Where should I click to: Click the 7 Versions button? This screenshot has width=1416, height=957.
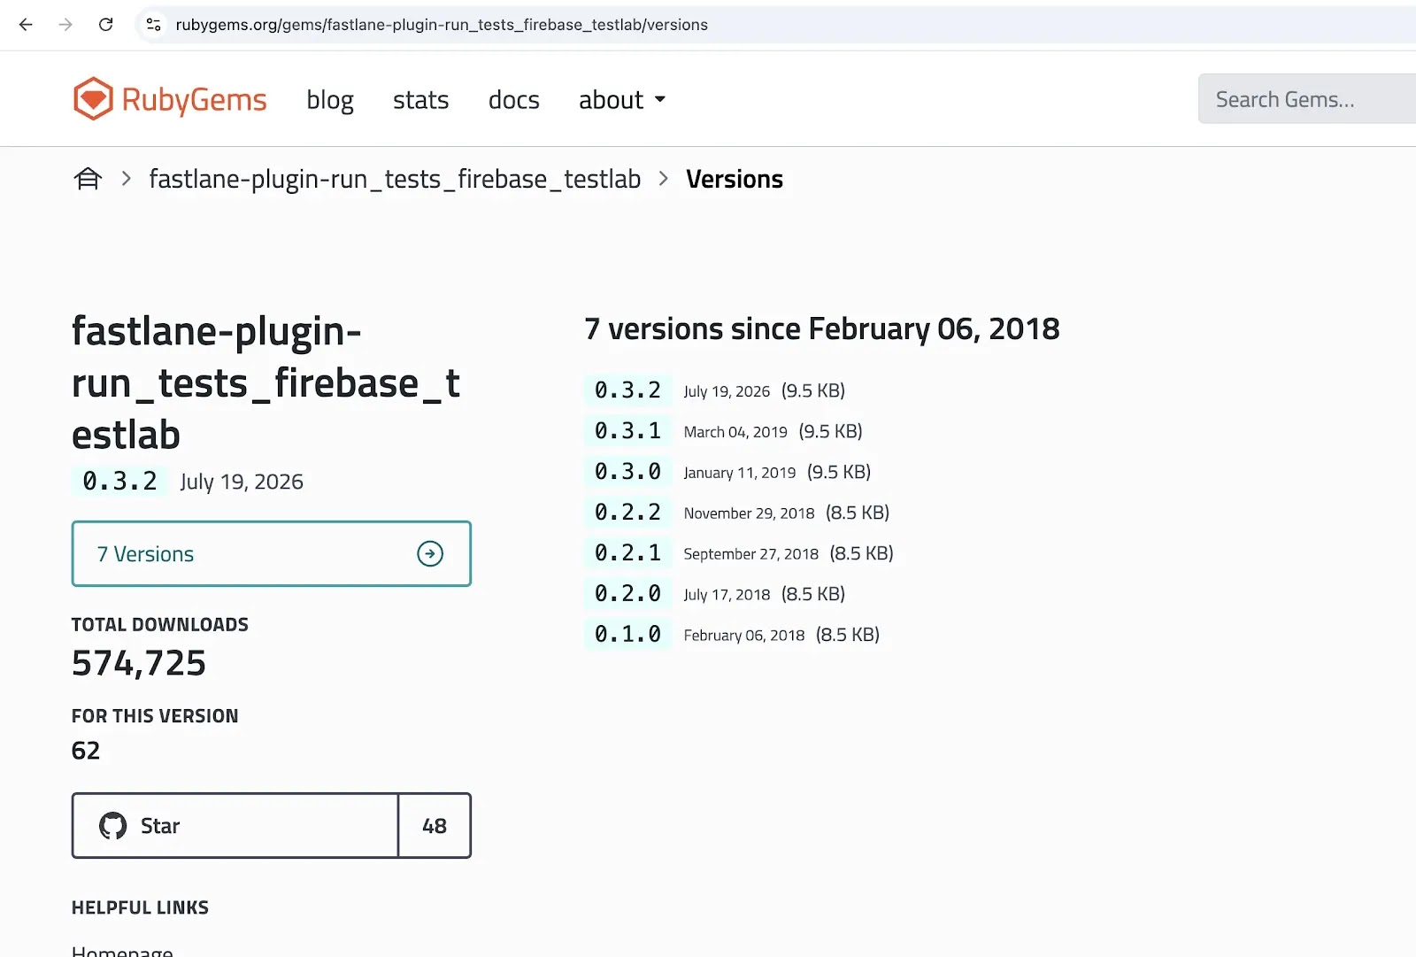271,554
